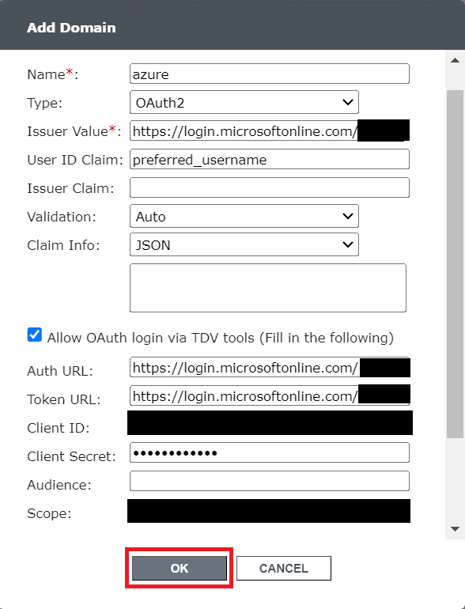Image resolution: width=465 pixels, height=609 pixels.
Task: Click the Name field containing azure
Action: click(x=269, y=74)
